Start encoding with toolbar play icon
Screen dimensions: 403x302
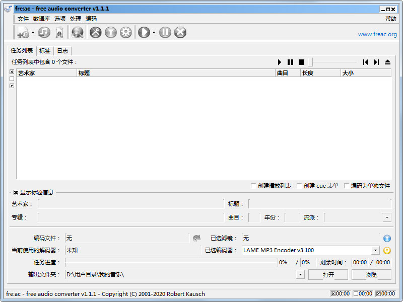tap(144, 33)
